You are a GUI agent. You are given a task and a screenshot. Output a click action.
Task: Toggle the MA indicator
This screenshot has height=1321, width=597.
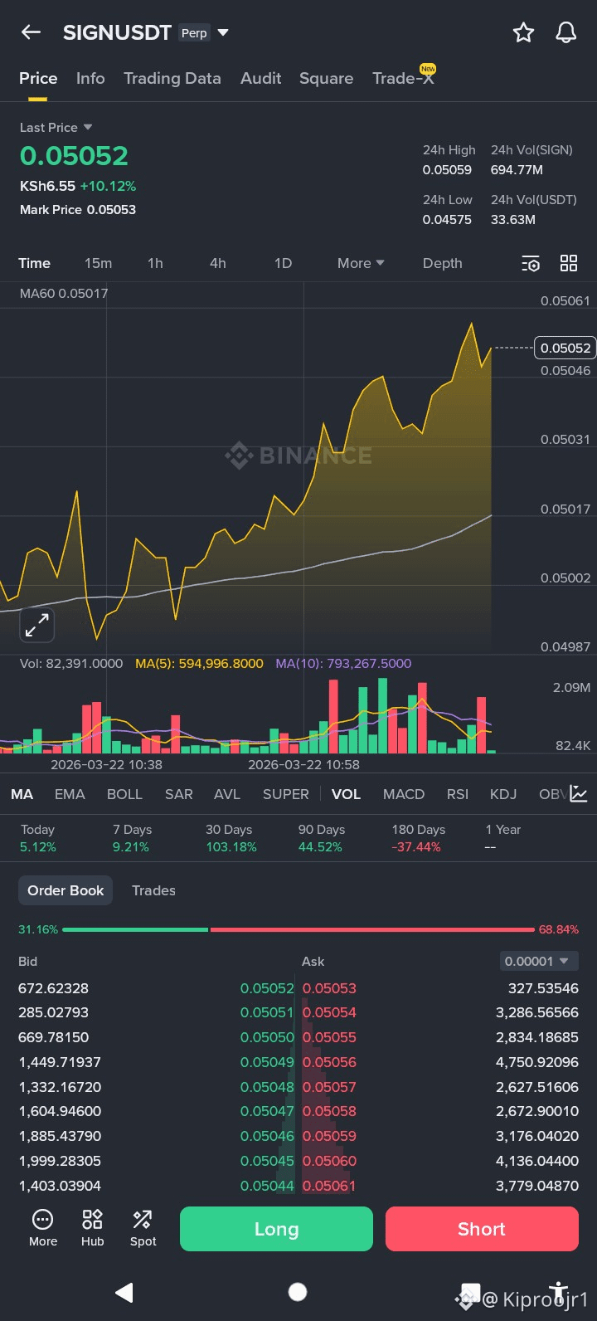pyautogui.click(x=22, y=794)
